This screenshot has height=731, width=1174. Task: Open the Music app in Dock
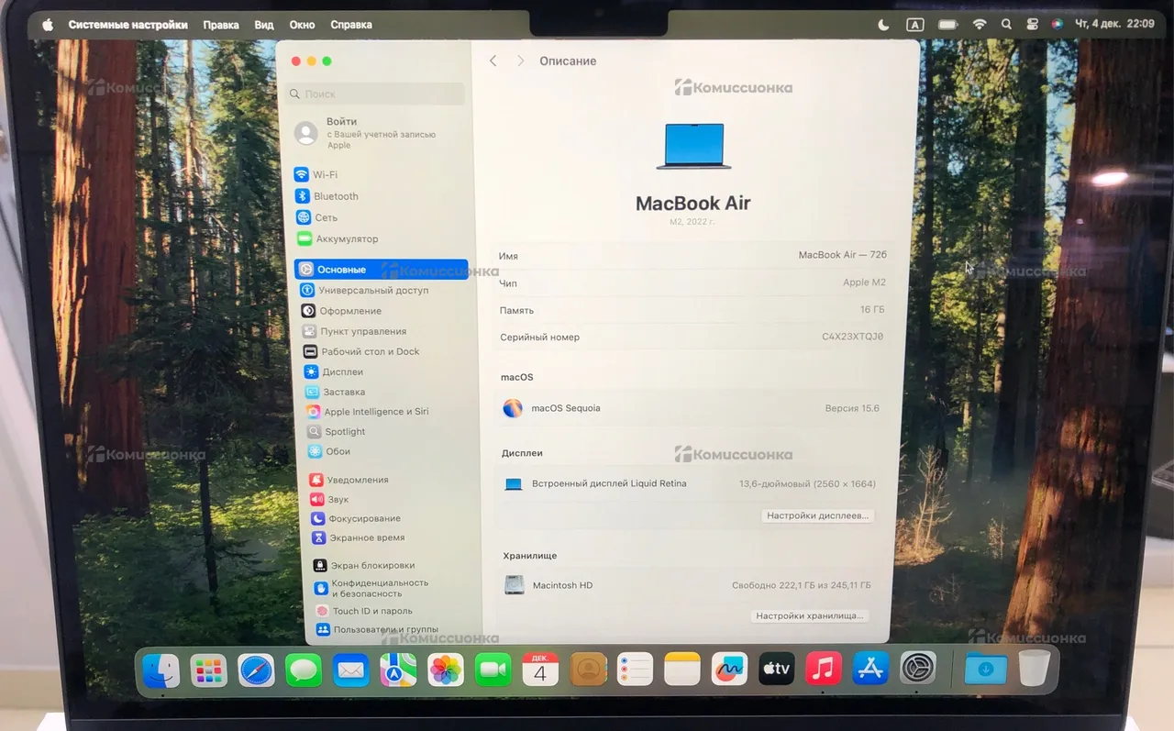[824, 669]
